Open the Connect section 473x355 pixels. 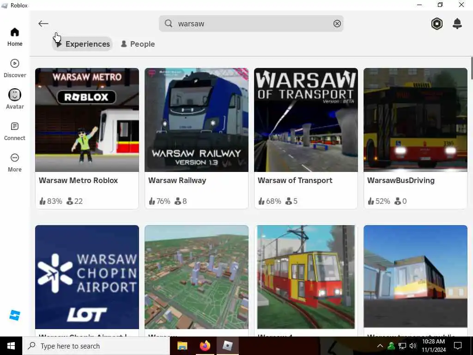(x=14, y=131)
